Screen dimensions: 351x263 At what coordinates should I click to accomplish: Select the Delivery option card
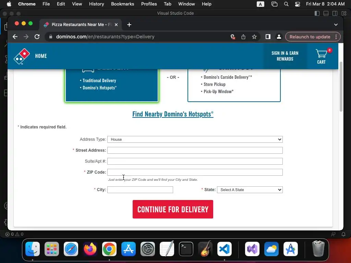(x=112, y=85)
